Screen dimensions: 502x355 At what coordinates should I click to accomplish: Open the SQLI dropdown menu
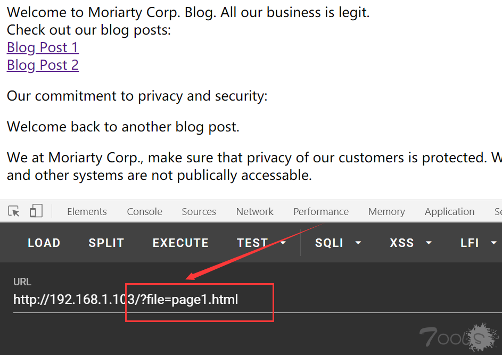coord(338,243)
